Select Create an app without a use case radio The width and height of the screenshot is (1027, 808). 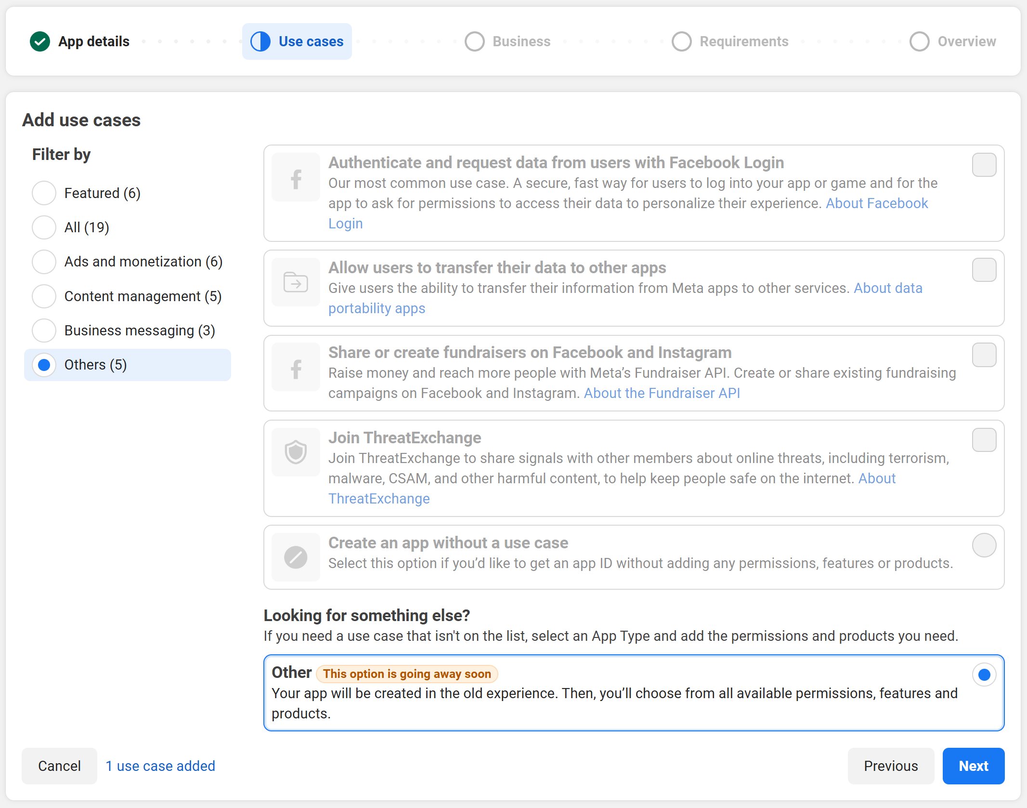[x=984, y=545]
